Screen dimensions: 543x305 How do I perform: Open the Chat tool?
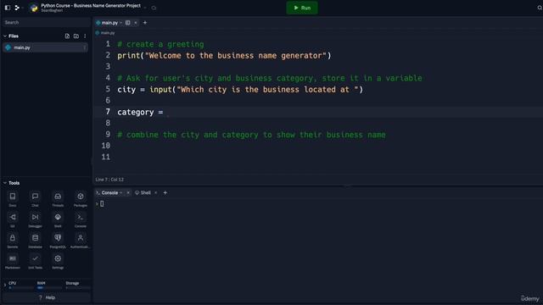point(35,199)
